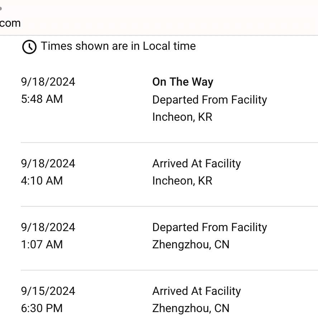Viewport: 318px width, 330px height.
Task: Click the date shown above 4:10 AM
Action: [48, 164]
